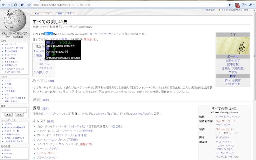Open テッド・タリー in the film infobox
The height and width of the screenshot is (160, 256).
(x=222, y=138)
